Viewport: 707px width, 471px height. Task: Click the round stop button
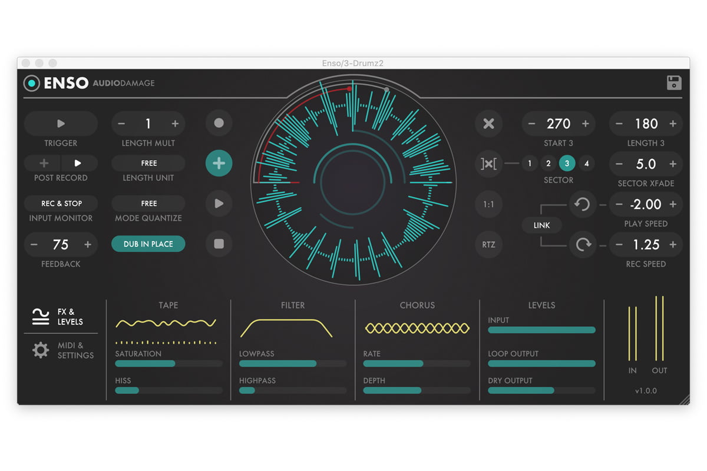219,244
